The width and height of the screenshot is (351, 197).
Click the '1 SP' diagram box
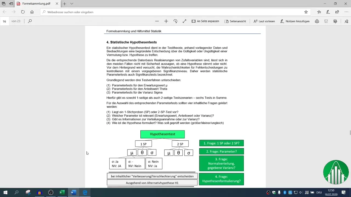(x=143, y=144)
